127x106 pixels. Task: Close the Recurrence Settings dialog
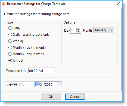point(118,4)
